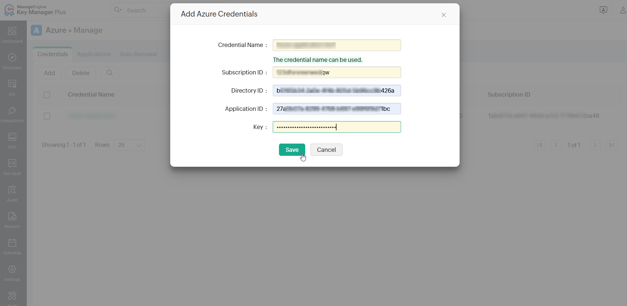627x306 pixels.
Task: Go to the SSL certificates icon
Action: point(12,84)
